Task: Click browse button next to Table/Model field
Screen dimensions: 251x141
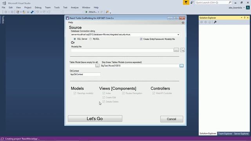Action: tap(97, 66)
